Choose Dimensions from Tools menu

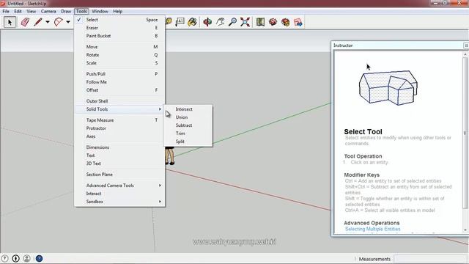(x=119, y=147)
